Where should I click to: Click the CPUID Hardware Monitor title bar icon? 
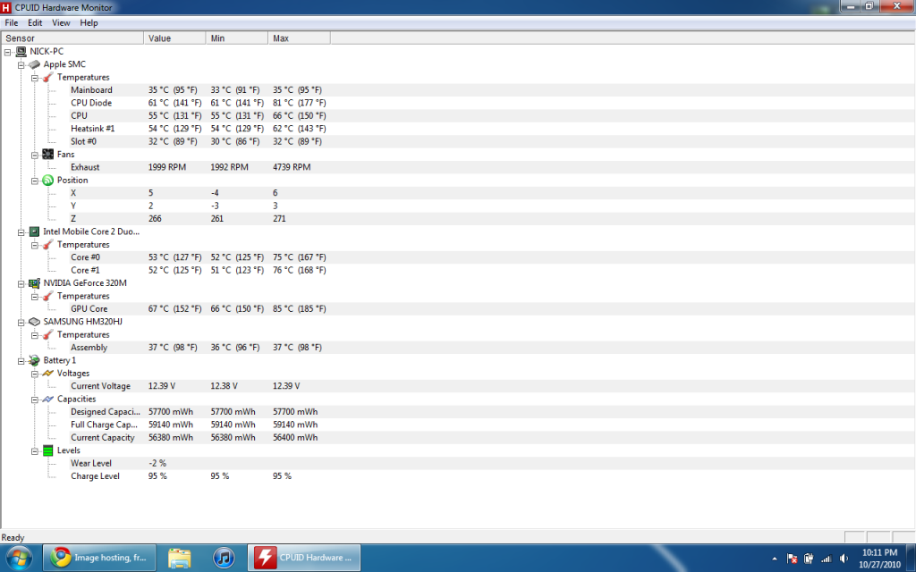[6, 7]
